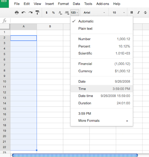Select row 22 header
The width and height of the screenshot is (149, 157).
point(5,147)
